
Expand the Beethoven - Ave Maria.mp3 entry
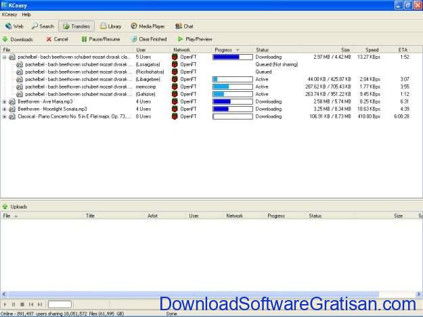(4, 101)
